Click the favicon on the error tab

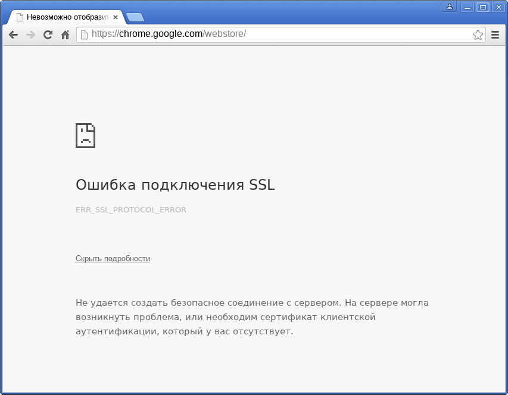click(x=20, y=17)
